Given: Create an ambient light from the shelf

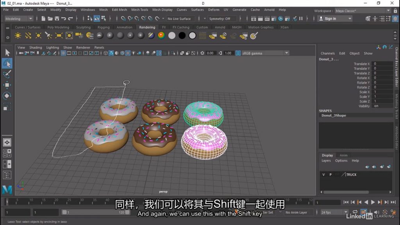Looking at the screenshot, I should 18,36.
